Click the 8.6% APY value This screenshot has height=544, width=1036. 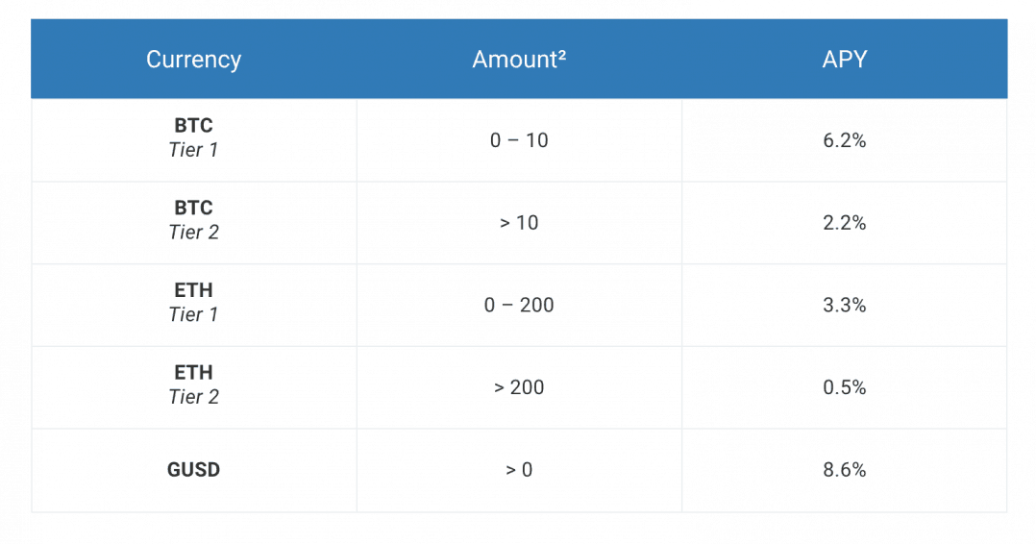(x=845, y=470)
